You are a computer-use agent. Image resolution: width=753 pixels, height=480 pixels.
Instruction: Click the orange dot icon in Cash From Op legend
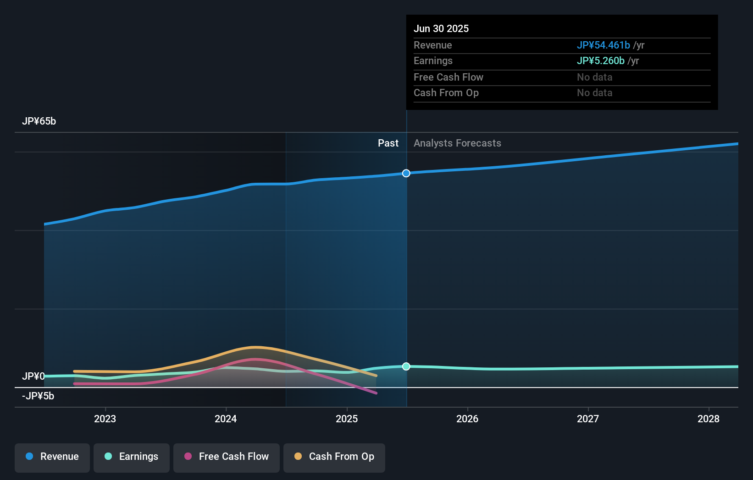298,457
